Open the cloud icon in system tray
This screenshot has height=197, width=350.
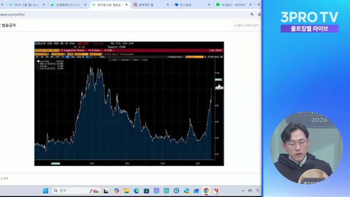[250, 191]
